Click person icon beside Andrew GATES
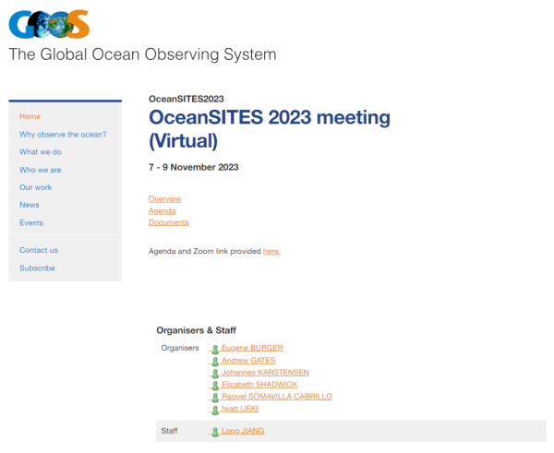Screen dimensions: 554x453 [x=215, y=361]
